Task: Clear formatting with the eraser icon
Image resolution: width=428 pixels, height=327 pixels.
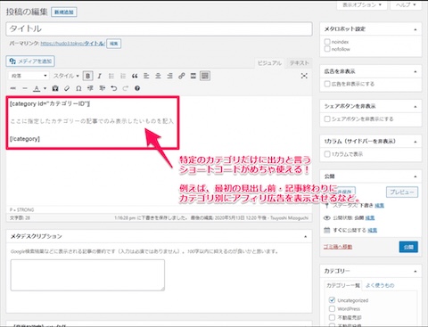Action: click(67, 88)
